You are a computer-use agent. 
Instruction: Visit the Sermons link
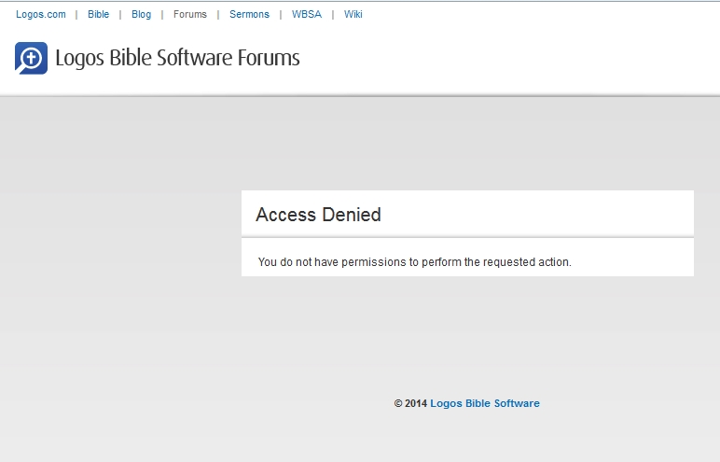tap(249, 14)
